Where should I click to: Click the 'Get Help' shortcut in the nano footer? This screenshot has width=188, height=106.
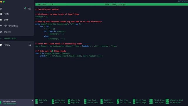[41, 100]
